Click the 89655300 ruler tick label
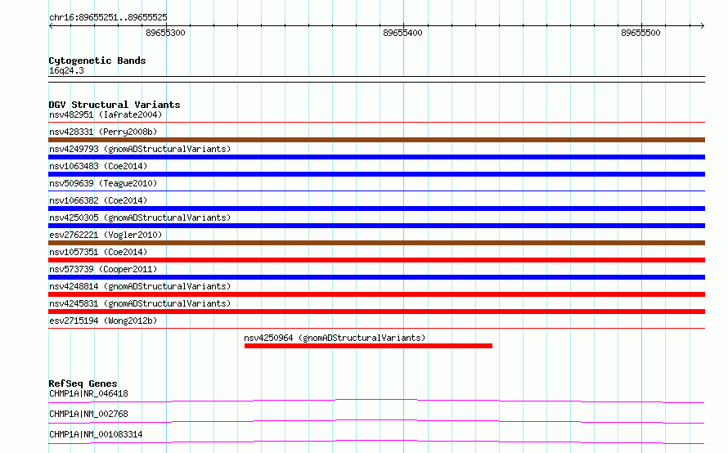This screenshot has width=728, height=453. coord(165,33)
